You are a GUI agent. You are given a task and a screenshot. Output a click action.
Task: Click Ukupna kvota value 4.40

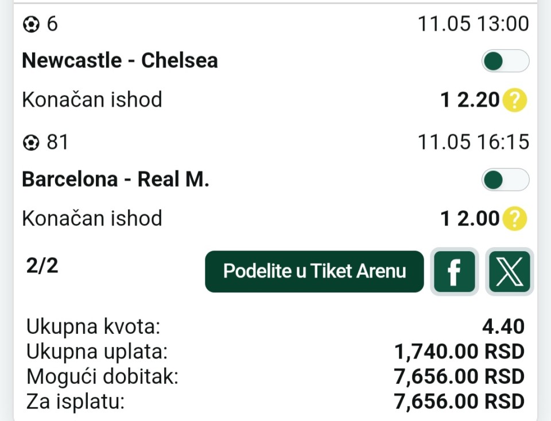click(x=503, y=326)
